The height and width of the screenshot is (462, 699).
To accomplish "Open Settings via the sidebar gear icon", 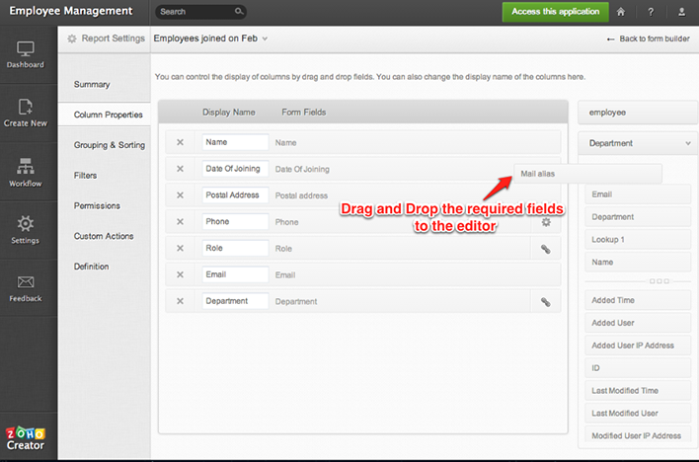I will pos(26,229).
